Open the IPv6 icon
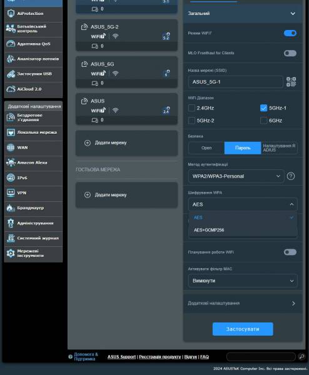 [x=11, y=177]
